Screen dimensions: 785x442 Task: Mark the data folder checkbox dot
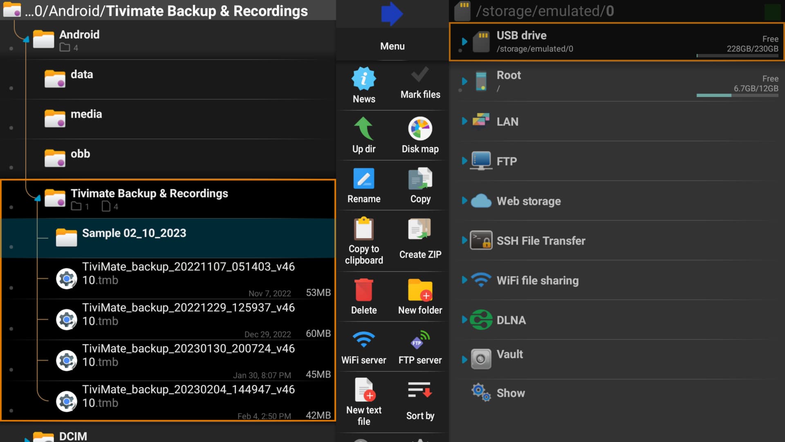[x=11, y=88]
